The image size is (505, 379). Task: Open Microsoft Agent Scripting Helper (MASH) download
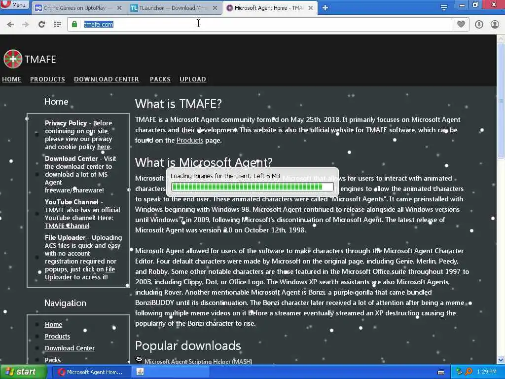[198, 362]
